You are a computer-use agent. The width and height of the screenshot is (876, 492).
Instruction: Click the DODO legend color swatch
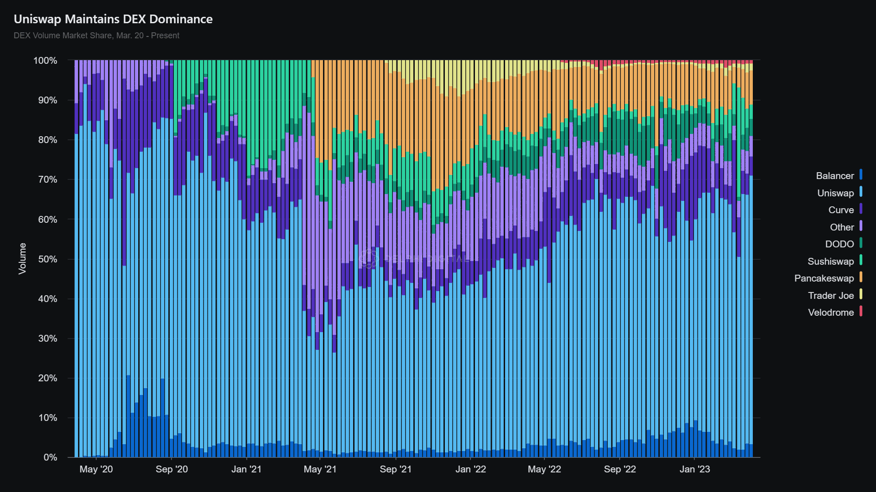861,243
